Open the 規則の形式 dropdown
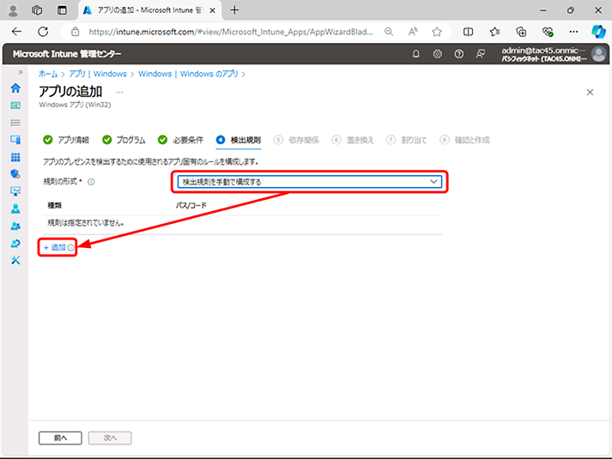 click(x=310, y=182)
